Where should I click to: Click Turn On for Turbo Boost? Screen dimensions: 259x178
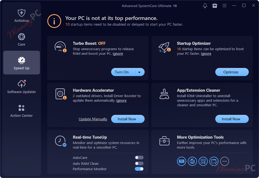point(122,72)
